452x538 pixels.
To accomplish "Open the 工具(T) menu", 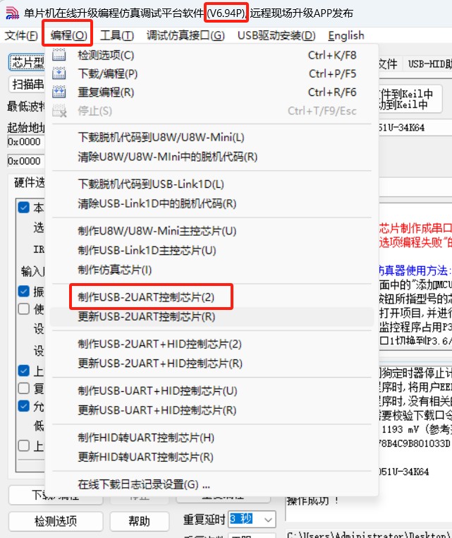I will (117, 35).
